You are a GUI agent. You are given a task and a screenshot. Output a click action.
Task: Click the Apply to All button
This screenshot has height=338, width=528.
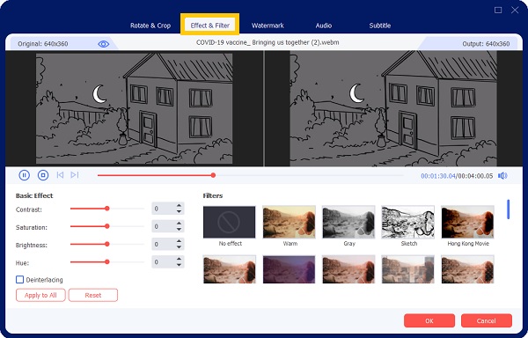pyautogui.click(x=40, y=295)
